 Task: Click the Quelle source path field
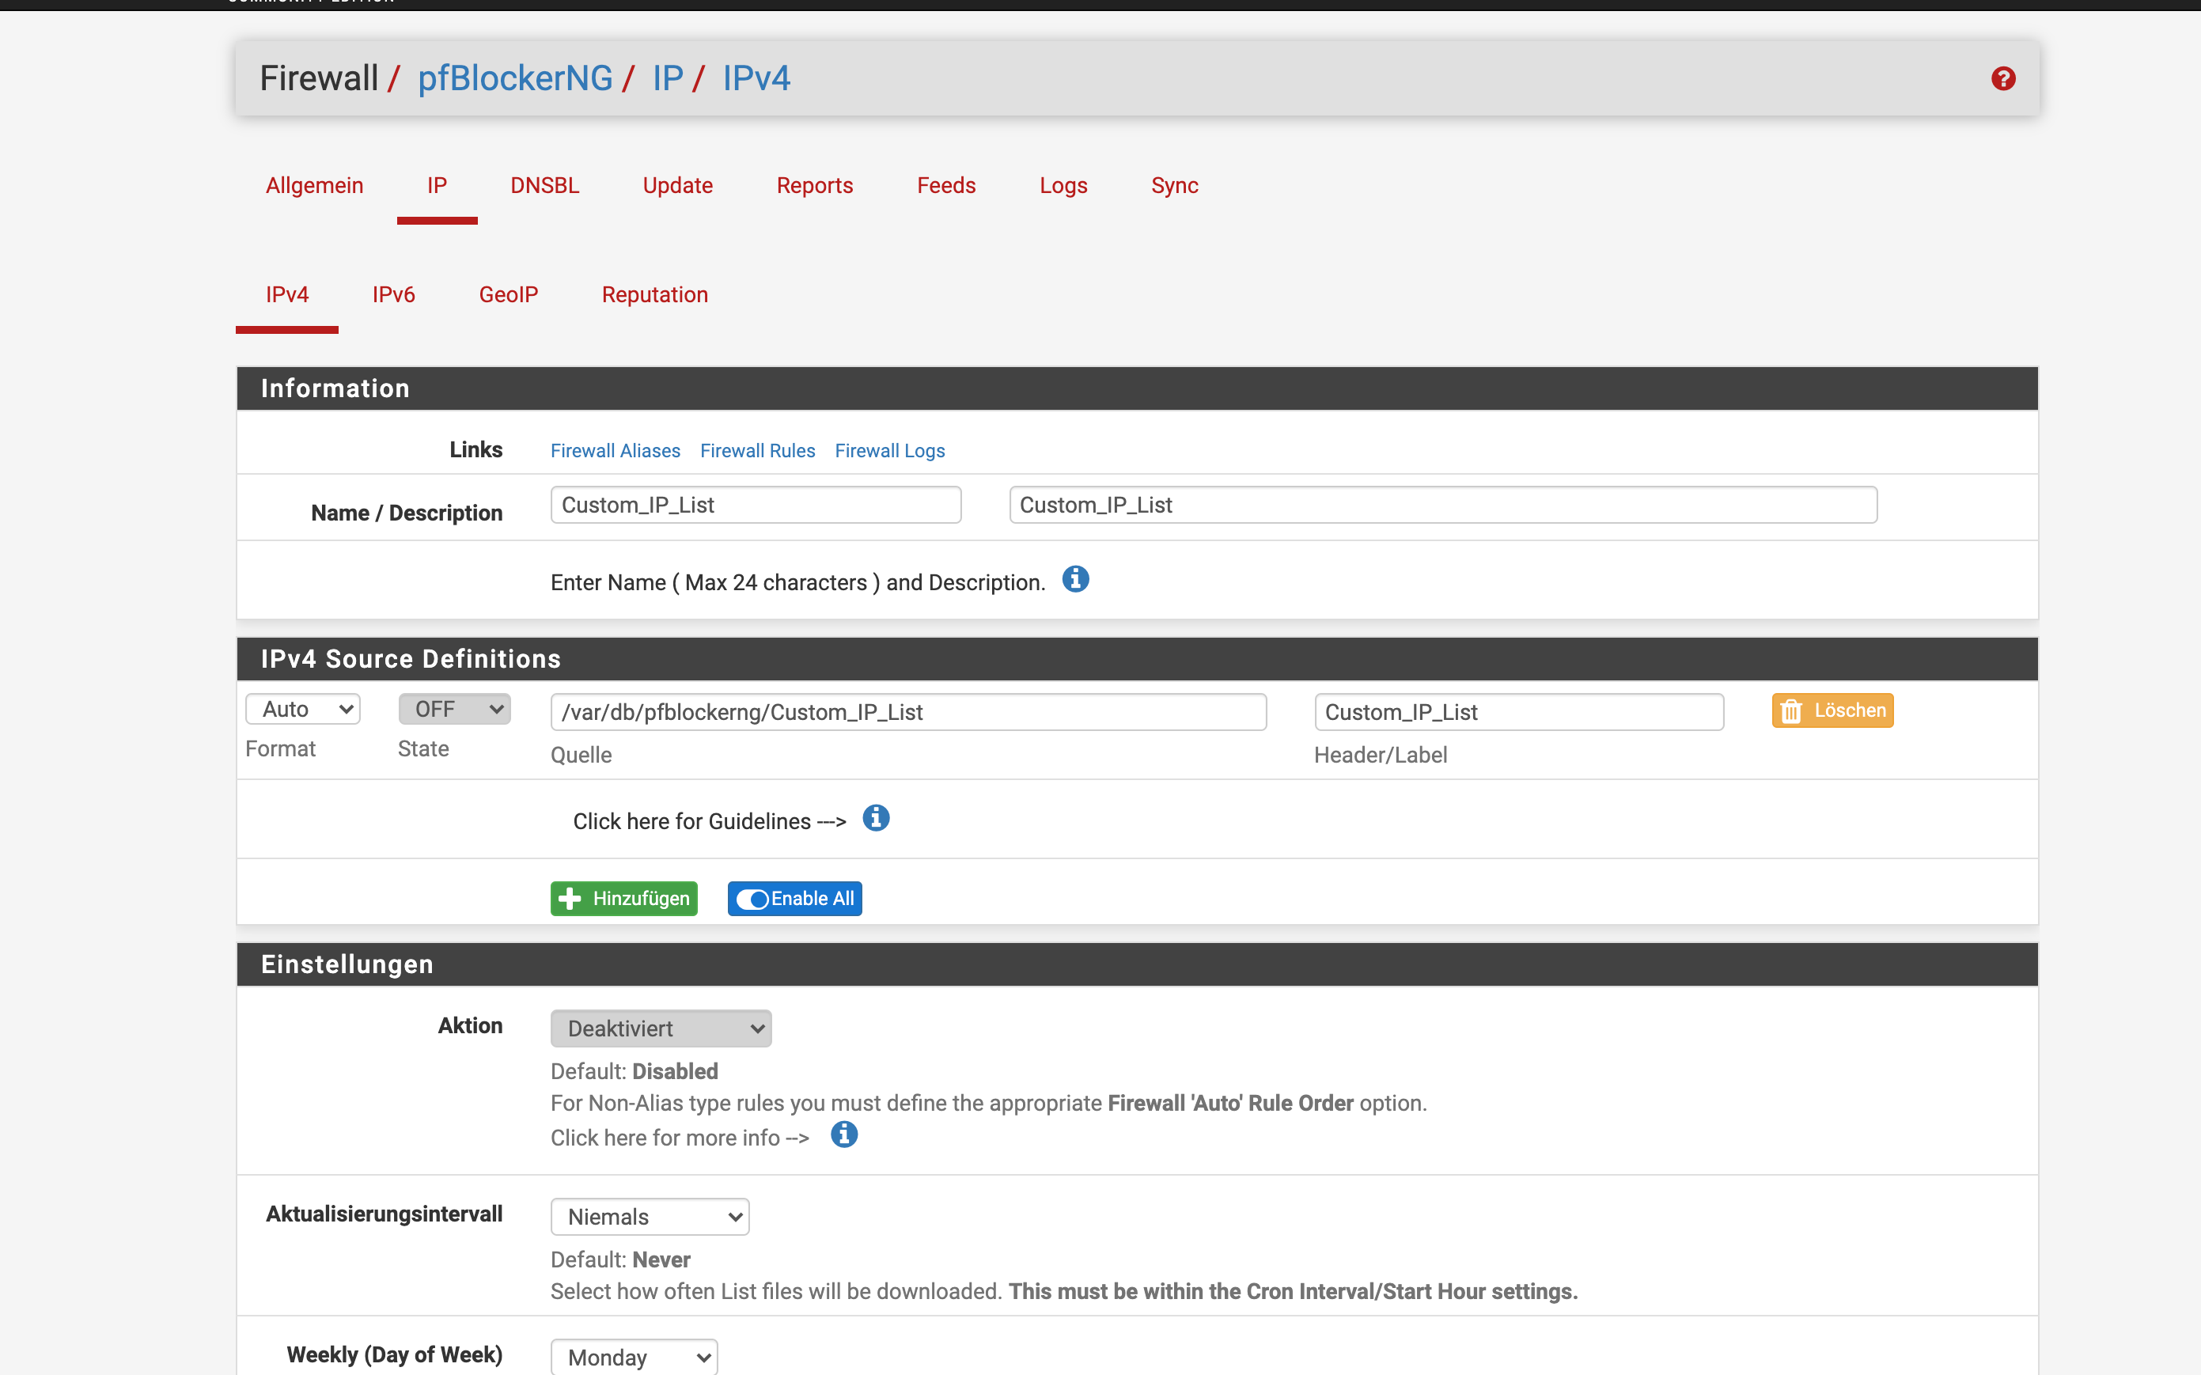(908, 712)
